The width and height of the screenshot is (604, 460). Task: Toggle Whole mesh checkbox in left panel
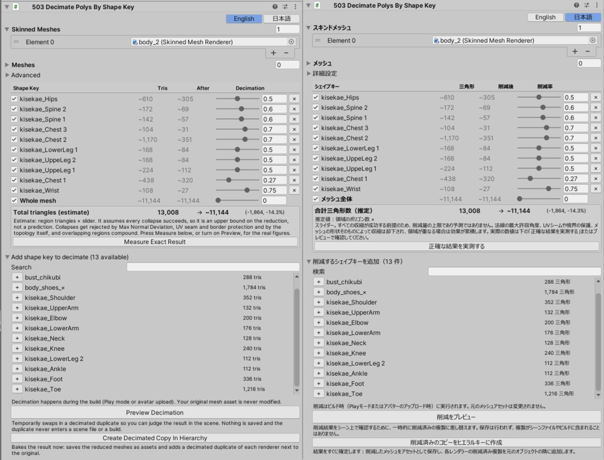(x=14, y=201)
